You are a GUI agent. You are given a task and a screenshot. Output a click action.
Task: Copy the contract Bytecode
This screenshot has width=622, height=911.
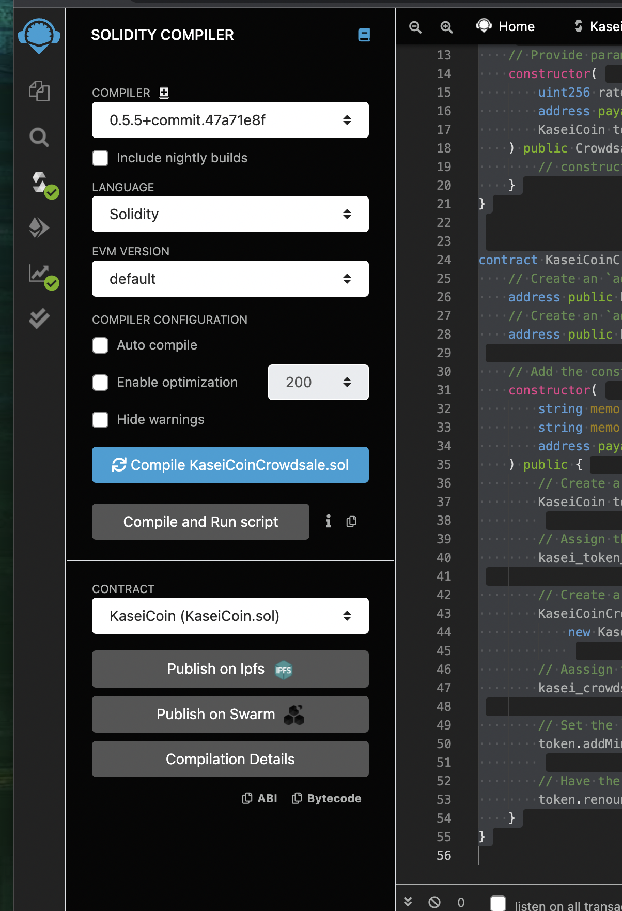(326, 798)
